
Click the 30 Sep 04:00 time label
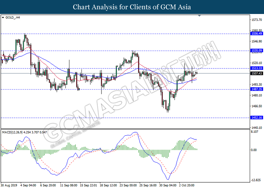pos(168,185)
